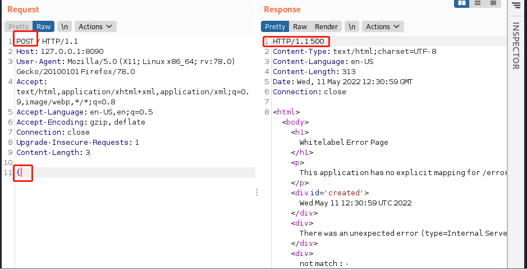Screen dimensions: 527x270
Task: Click the 'not match : -' line in Response
Action: (x=324, y=263)
